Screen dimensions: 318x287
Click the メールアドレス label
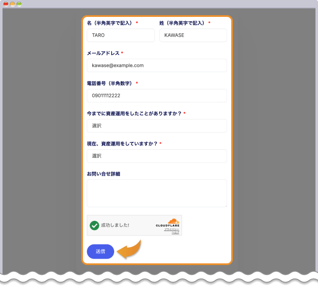[x=103, y=53]
